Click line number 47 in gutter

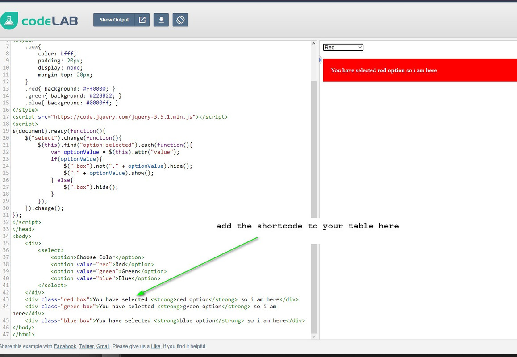point(6,335)
